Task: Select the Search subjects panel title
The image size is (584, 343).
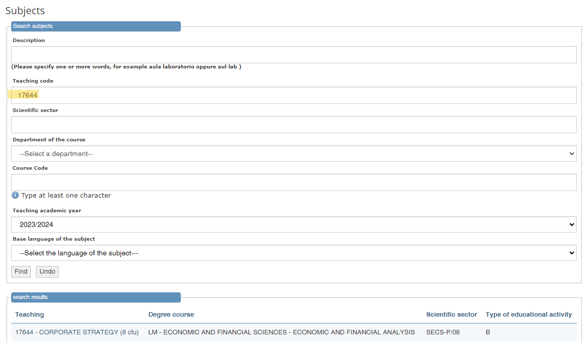Action: coord(33,26)
